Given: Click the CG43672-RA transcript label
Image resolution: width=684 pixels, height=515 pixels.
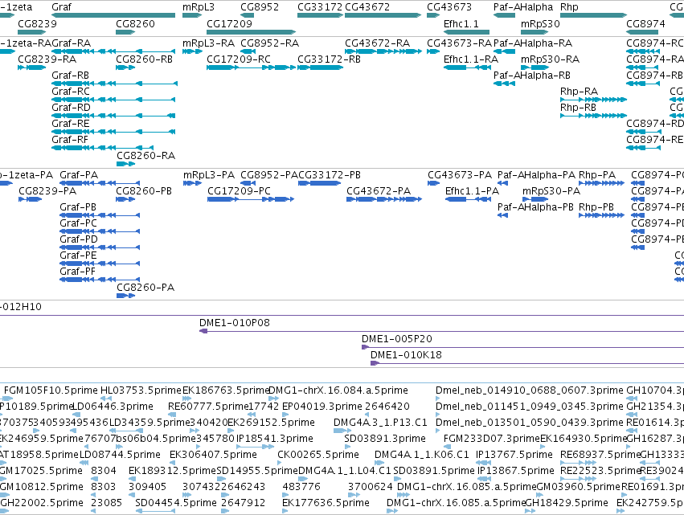Looking at the screenshot, I should pyautogui.click(x=377, y=43).
